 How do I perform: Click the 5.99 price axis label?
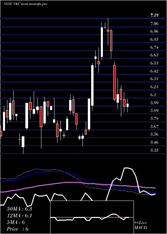pos(154,103)
